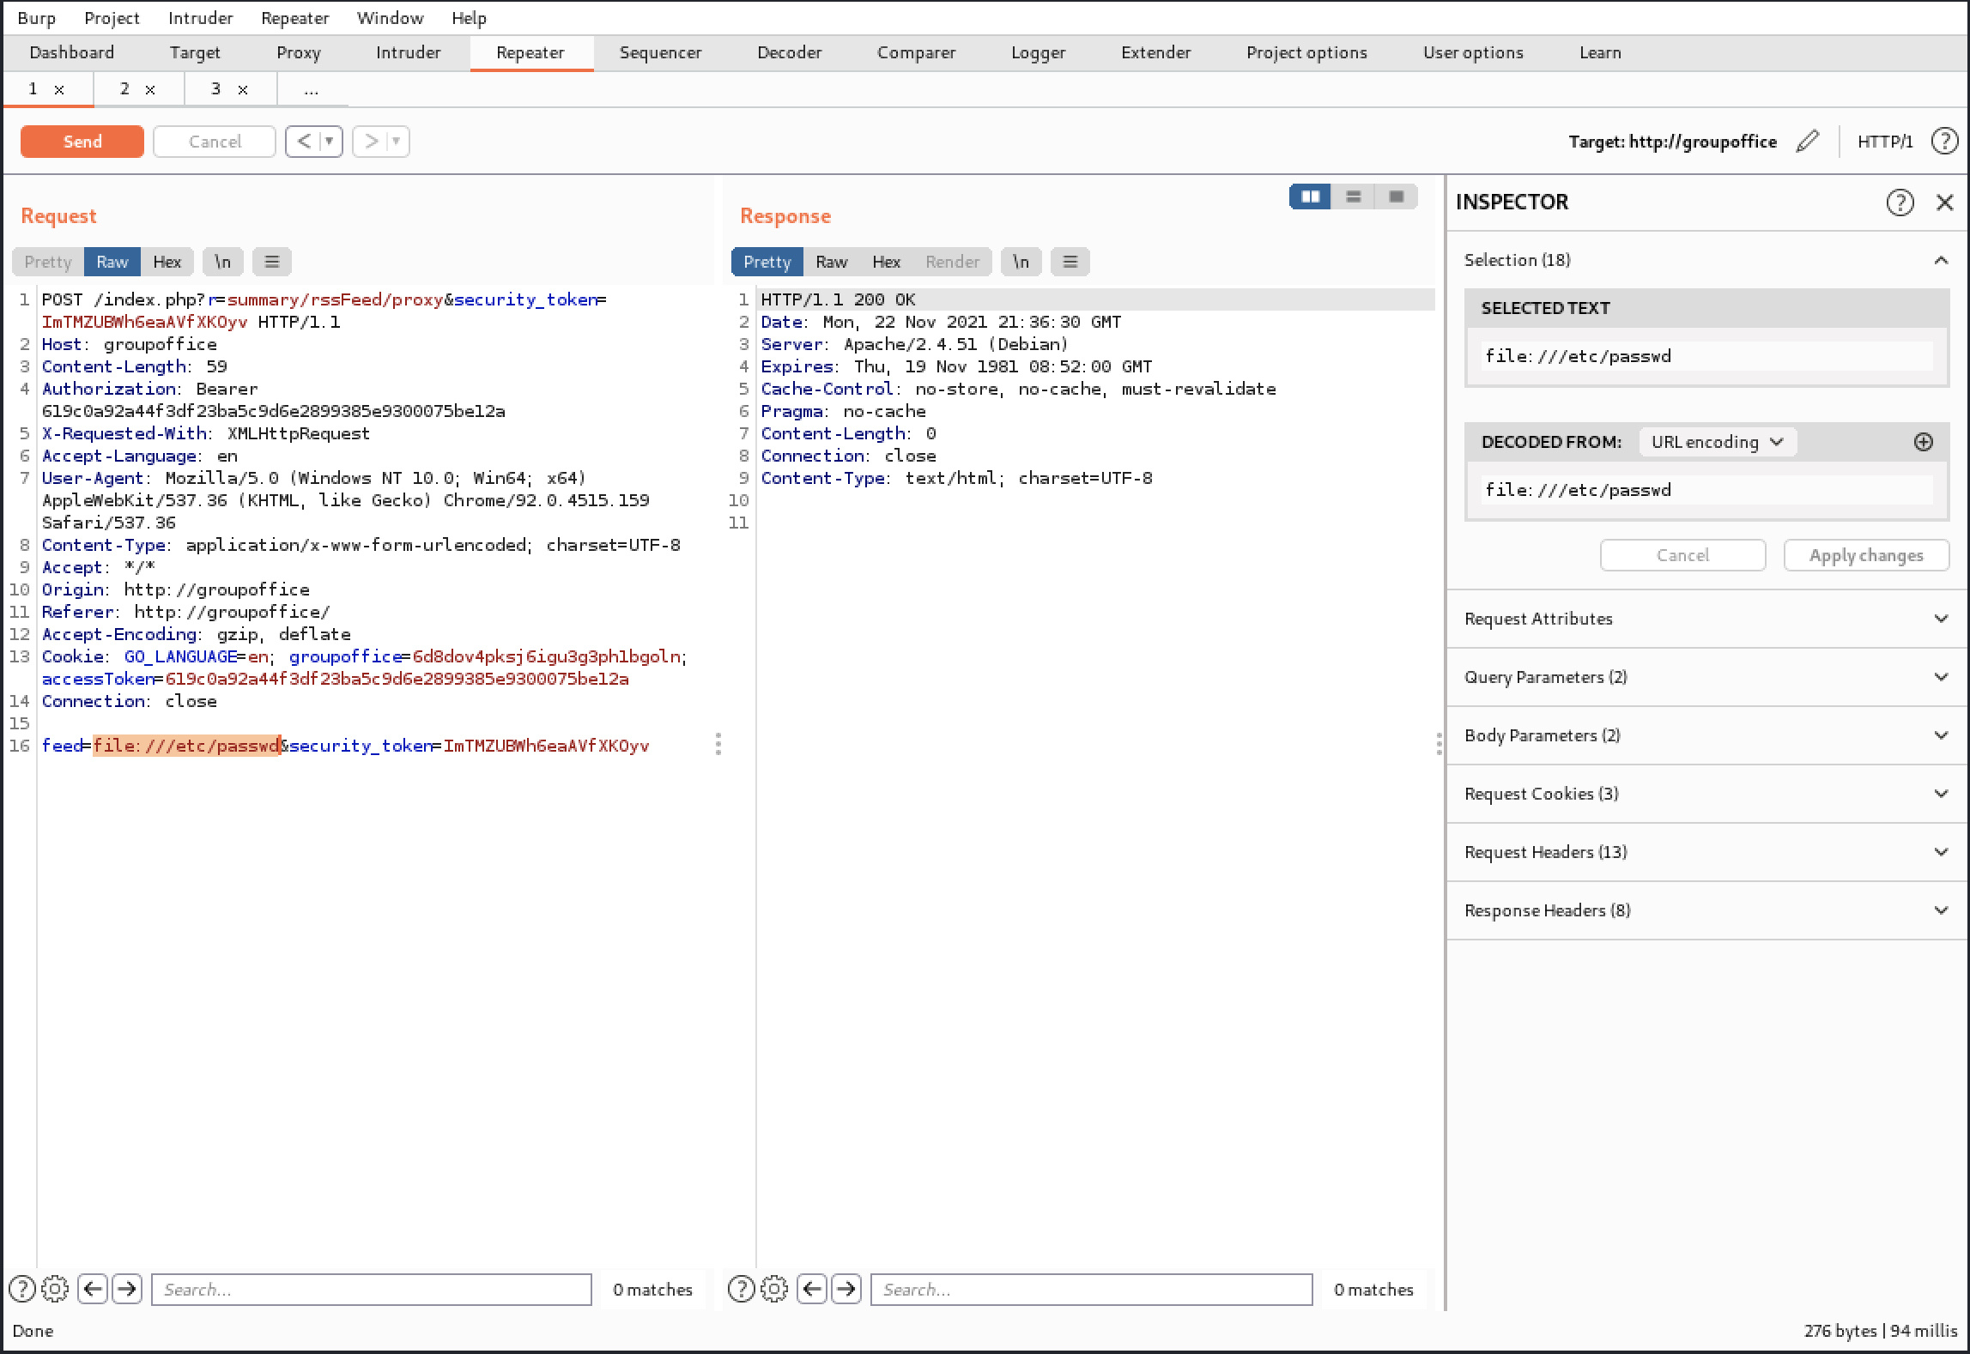Switch request view to Hex

pos(167,262)
